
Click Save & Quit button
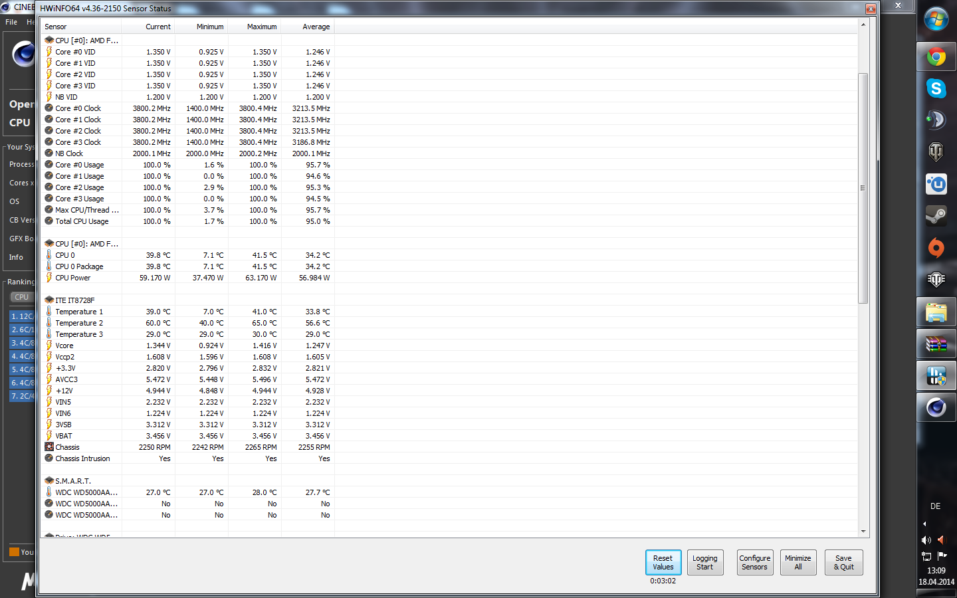(x=844, y=563)
